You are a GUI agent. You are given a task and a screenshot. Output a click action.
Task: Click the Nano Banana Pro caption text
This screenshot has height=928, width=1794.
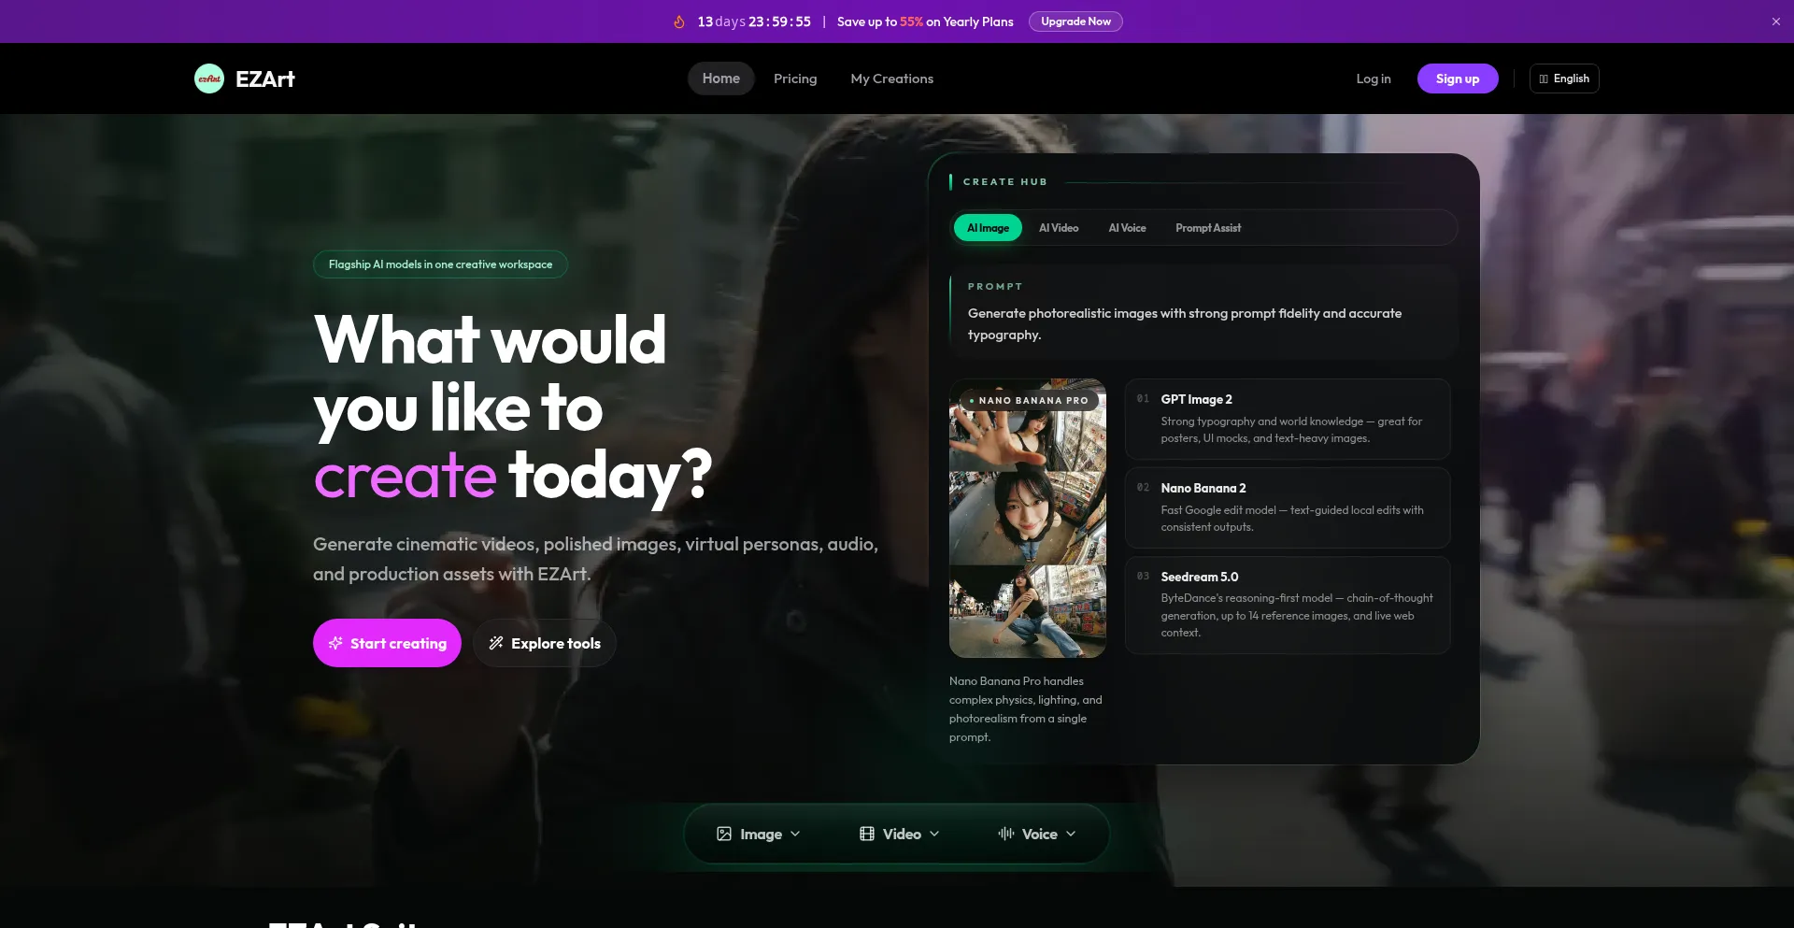pyautogui.click(x=1026, y=709)
